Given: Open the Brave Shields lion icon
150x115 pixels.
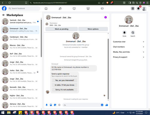Looking at the screenshot, I should [107, 3].
